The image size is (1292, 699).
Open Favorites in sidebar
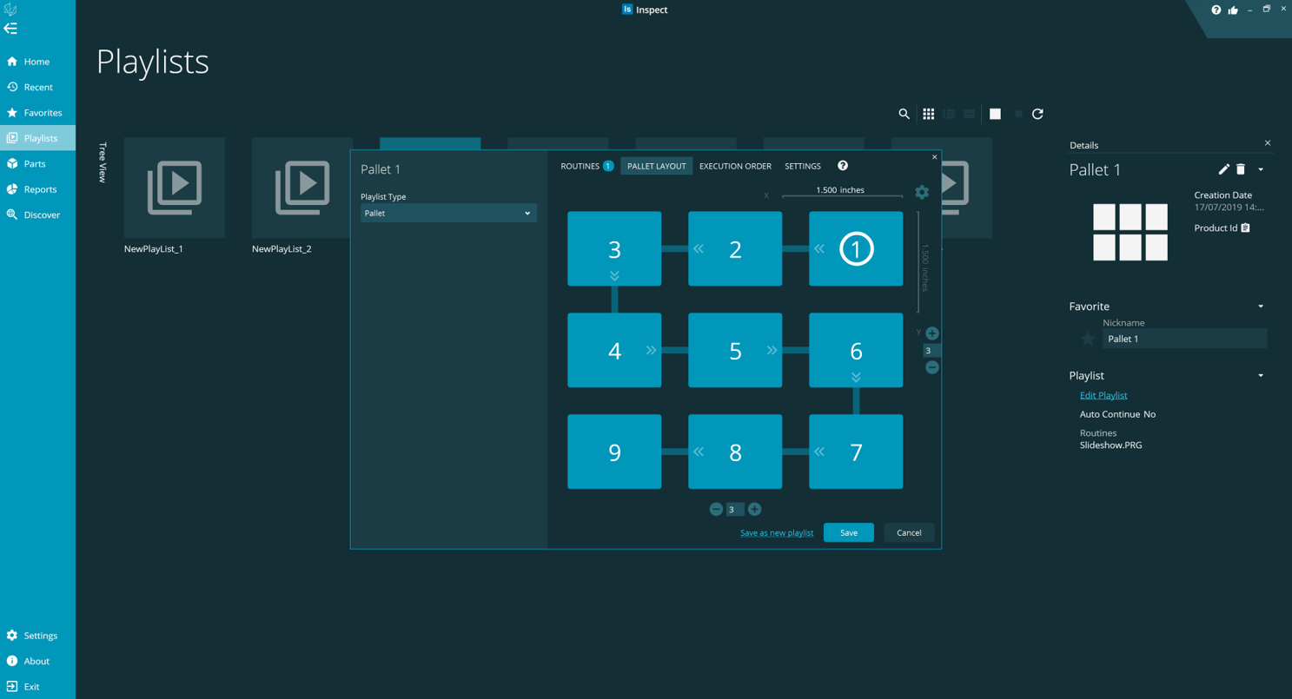coord(37,113)
